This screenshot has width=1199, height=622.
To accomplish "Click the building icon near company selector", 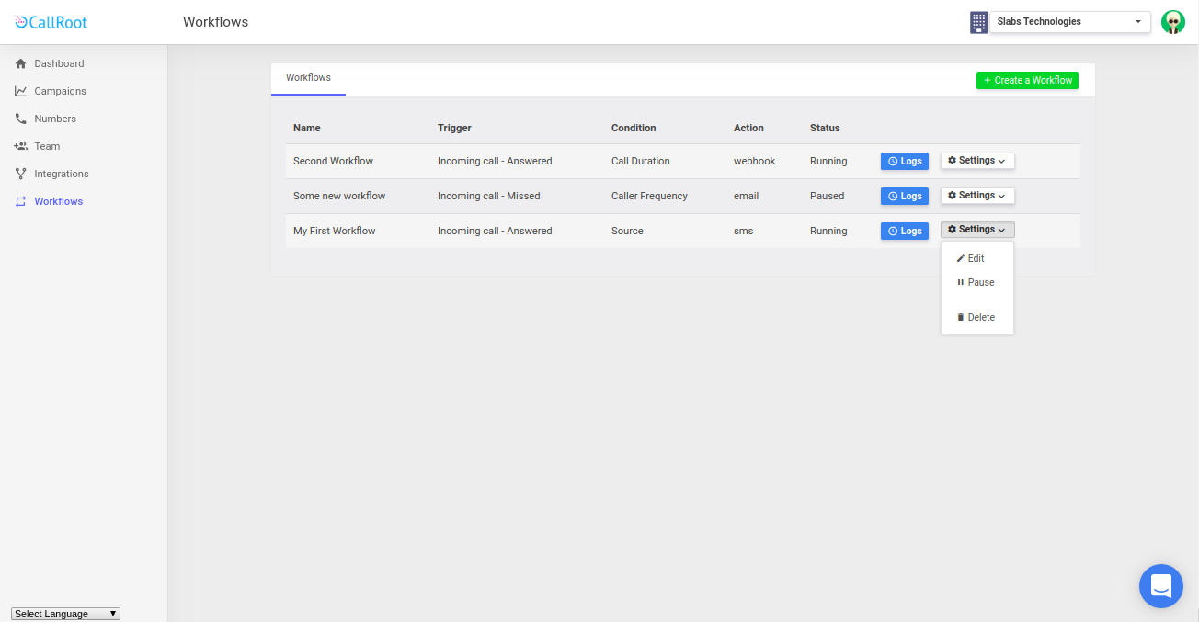I will click(978, 21).
